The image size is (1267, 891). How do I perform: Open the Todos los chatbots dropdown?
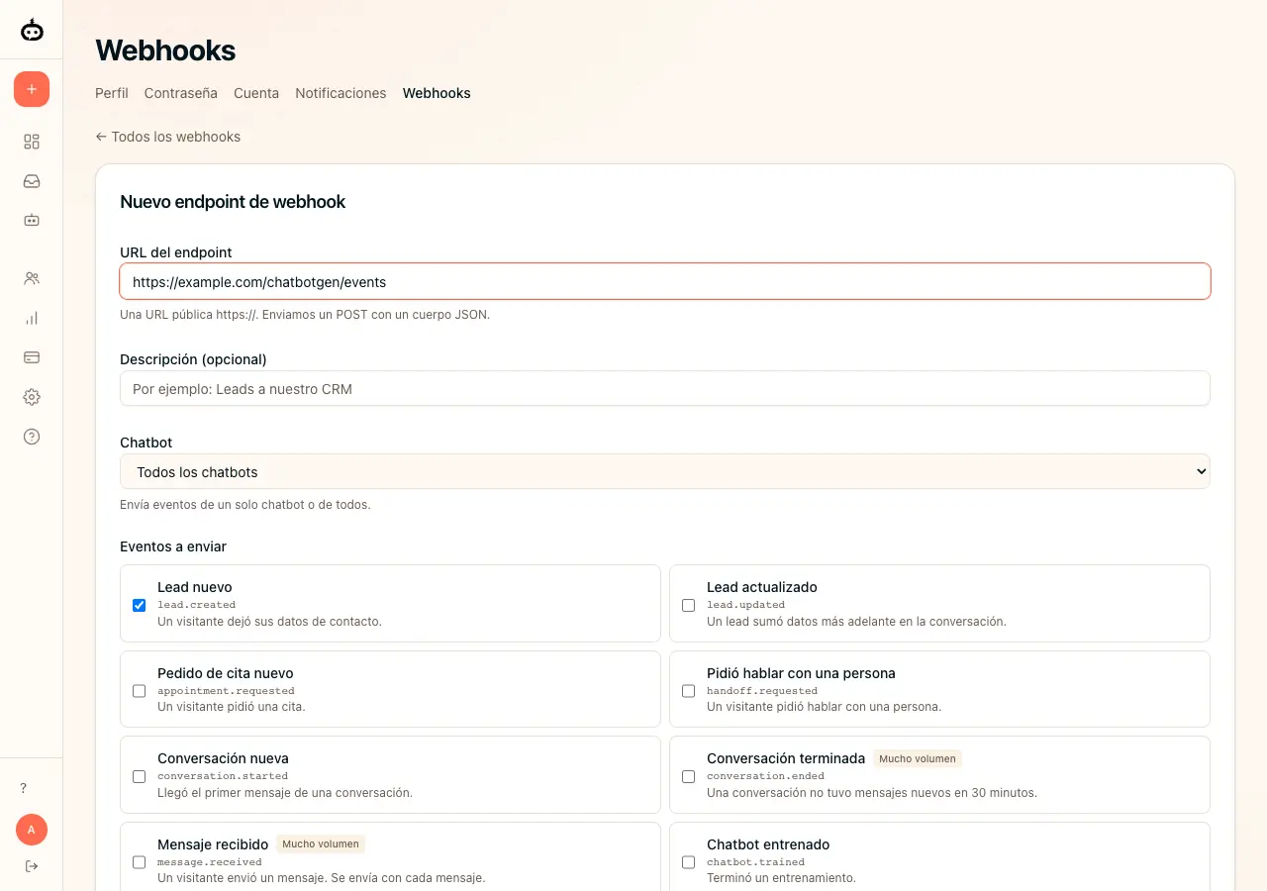click(x=665, y=471)
